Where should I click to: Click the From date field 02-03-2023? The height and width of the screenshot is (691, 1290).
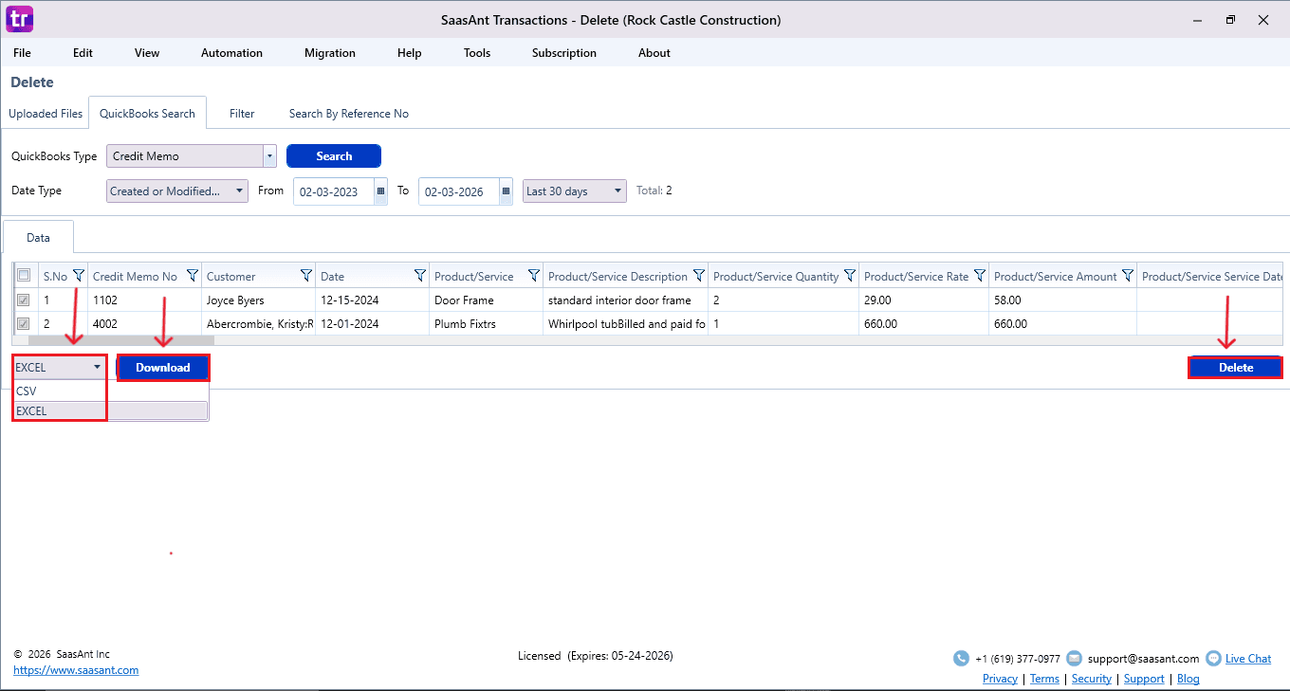(334, 191)
